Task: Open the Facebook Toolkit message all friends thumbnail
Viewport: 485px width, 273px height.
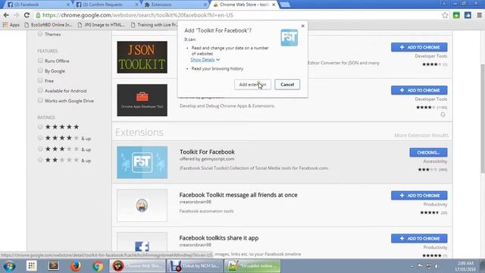Action: click(x=142, y=206)
